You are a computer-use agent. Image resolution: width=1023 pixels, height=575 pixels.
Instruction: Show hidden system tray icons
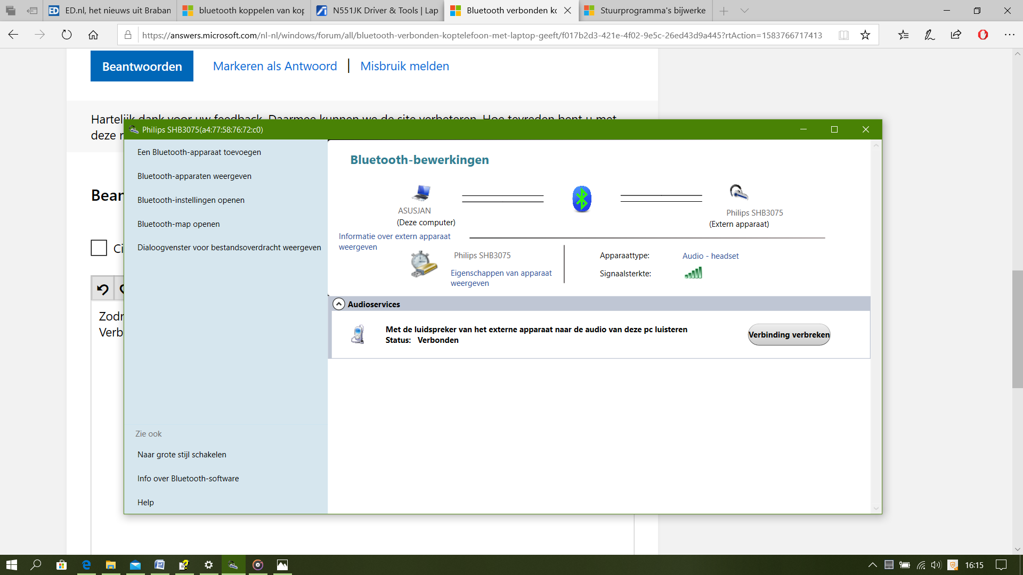[872, 565]
